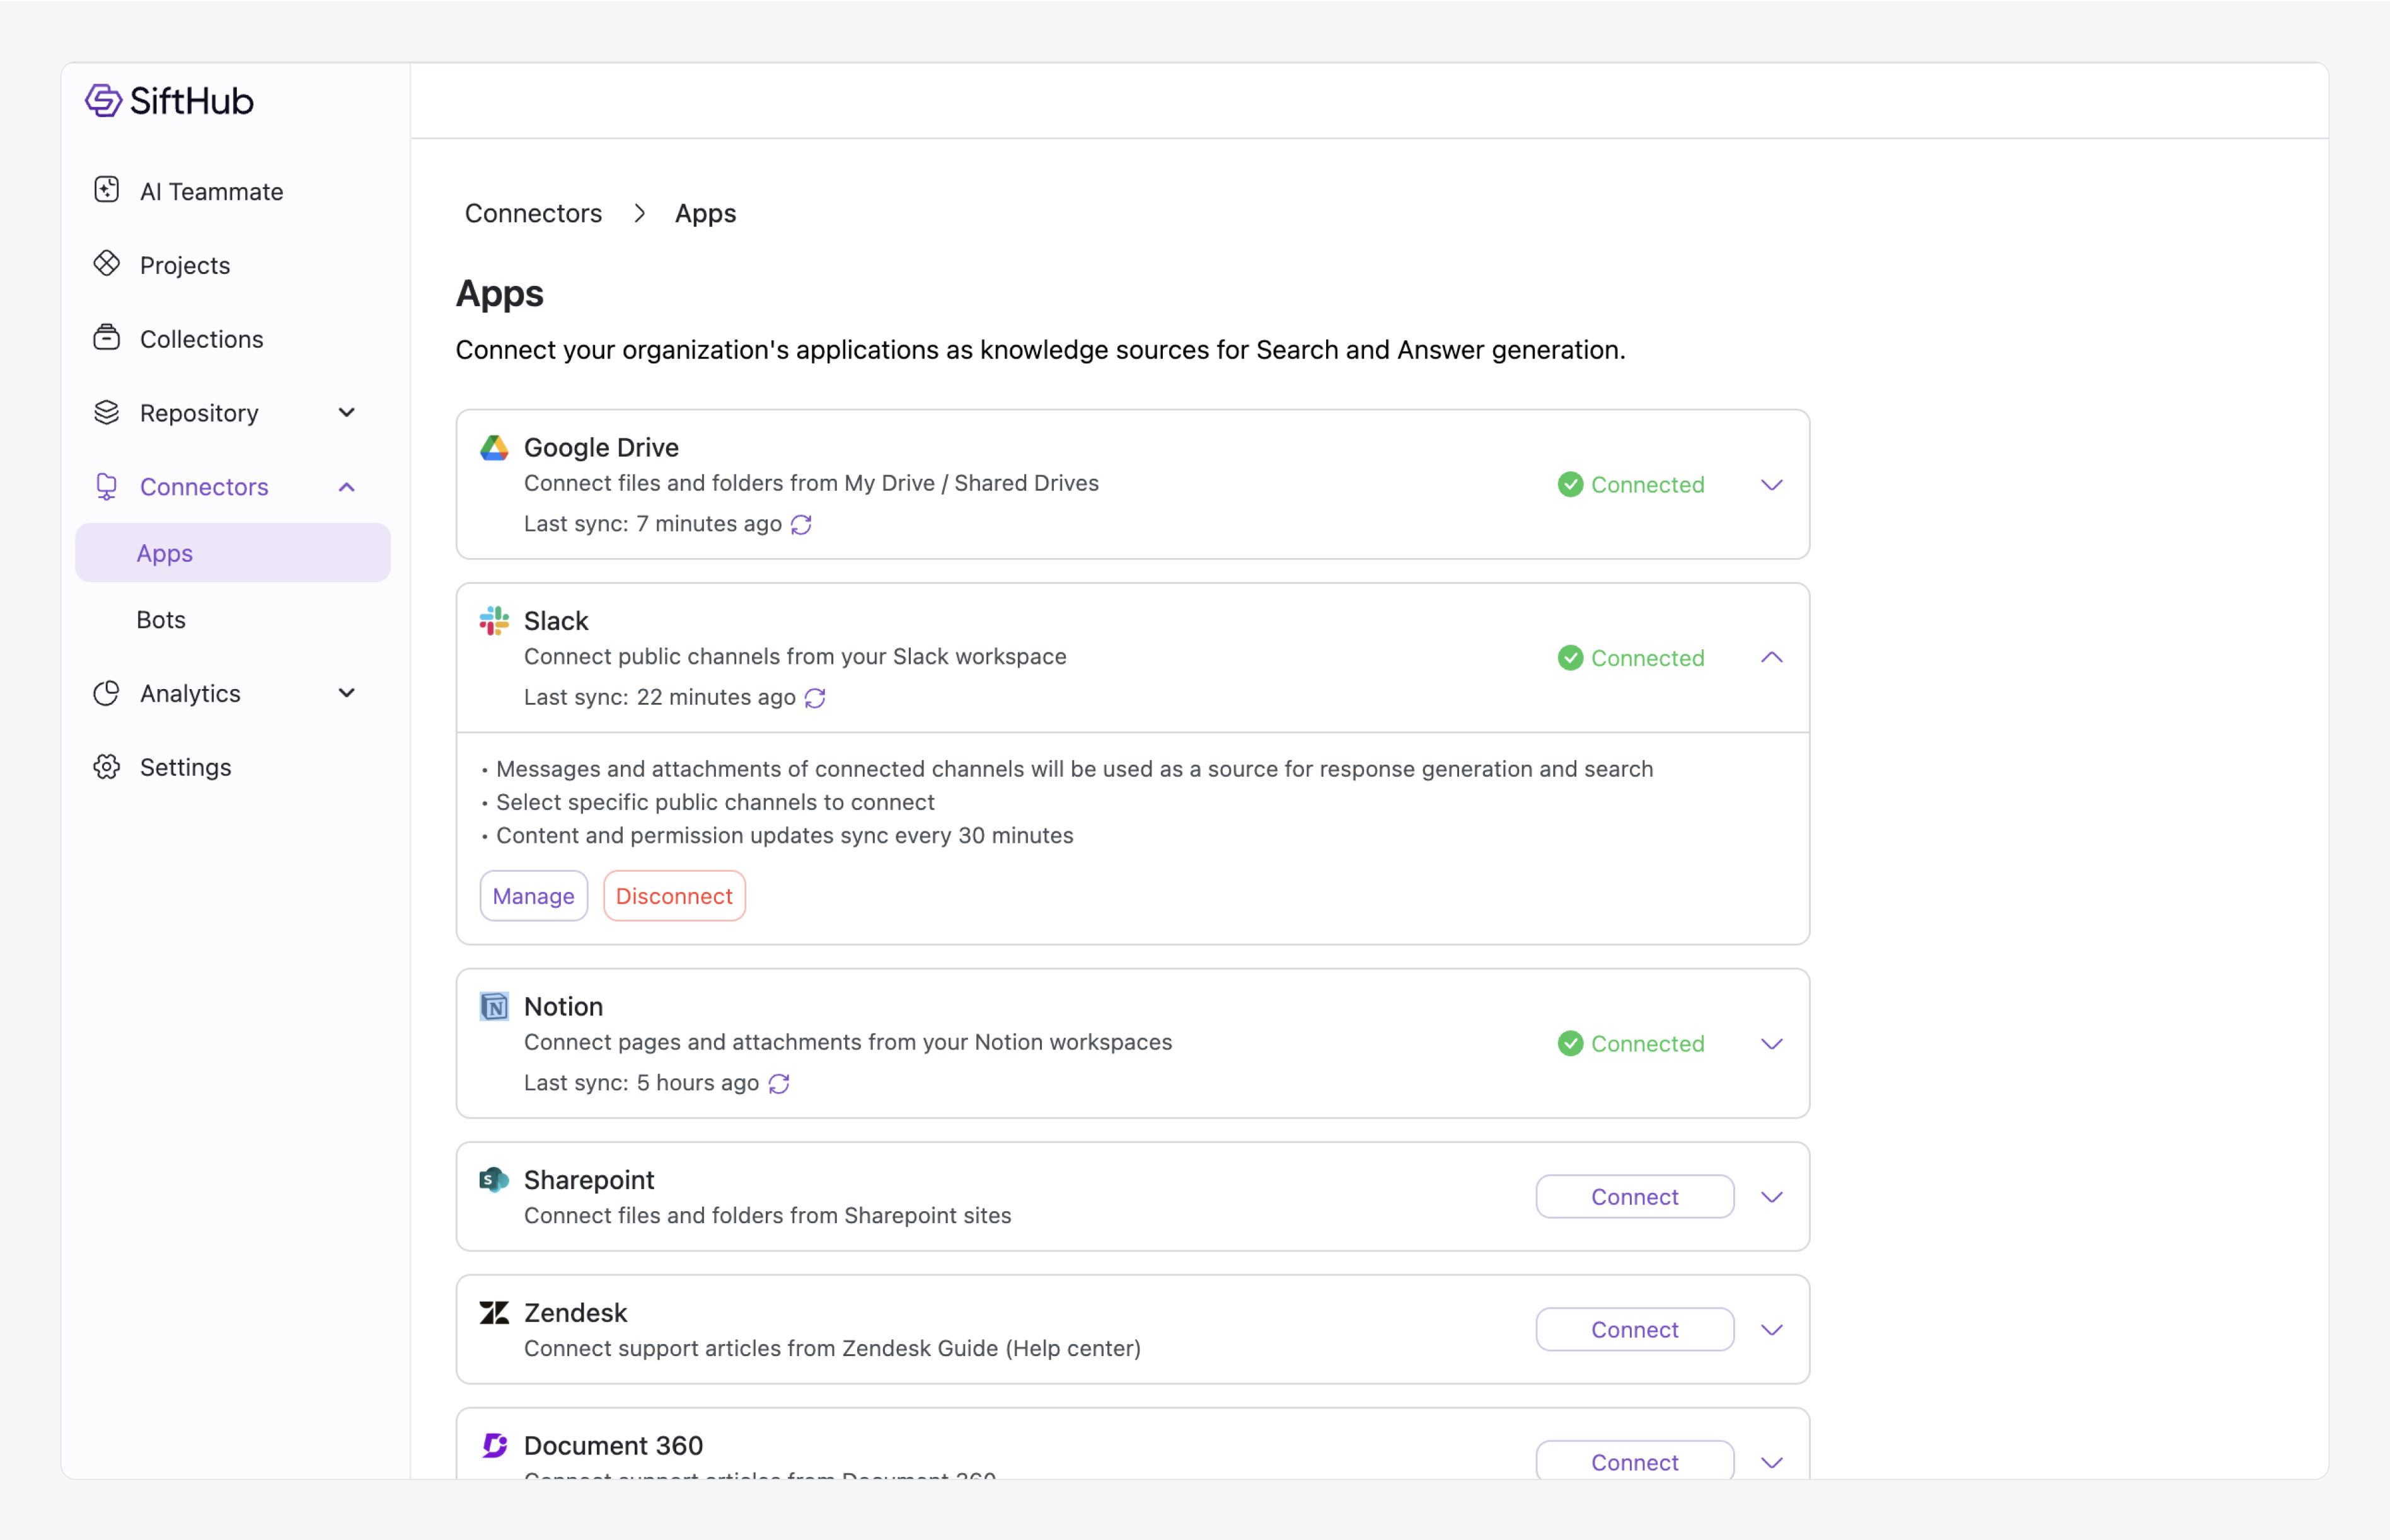Viewport: 2390px width, 1540px height.
Task: Click Manage button for Slack
Action: pyautogui.click(x=533, y=896)
